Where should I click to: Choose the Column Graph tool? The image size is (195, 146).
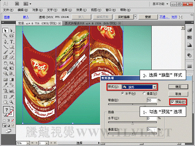click(11, 91)
